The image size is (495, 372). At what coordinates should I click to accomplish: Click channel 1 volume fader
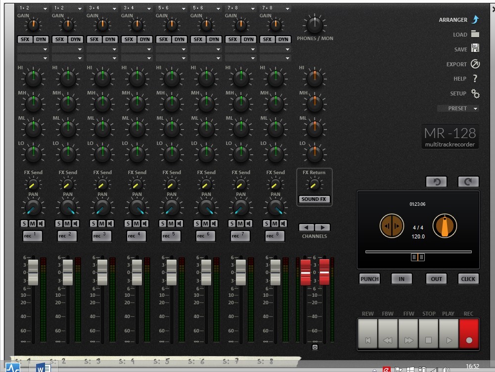[x=33, y=273]
